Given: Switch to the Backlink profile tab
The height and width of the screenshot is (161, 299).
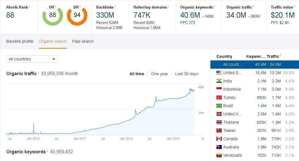Looking at the screenshot, I should [20, 41].
